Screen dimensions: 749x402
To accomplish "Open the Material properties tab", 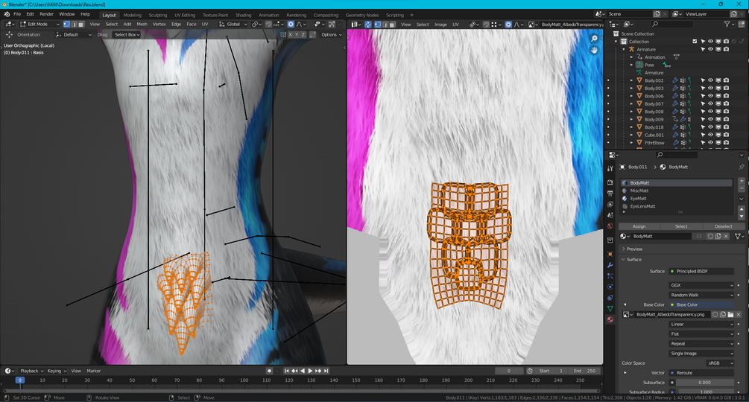I will coord(610,319).
